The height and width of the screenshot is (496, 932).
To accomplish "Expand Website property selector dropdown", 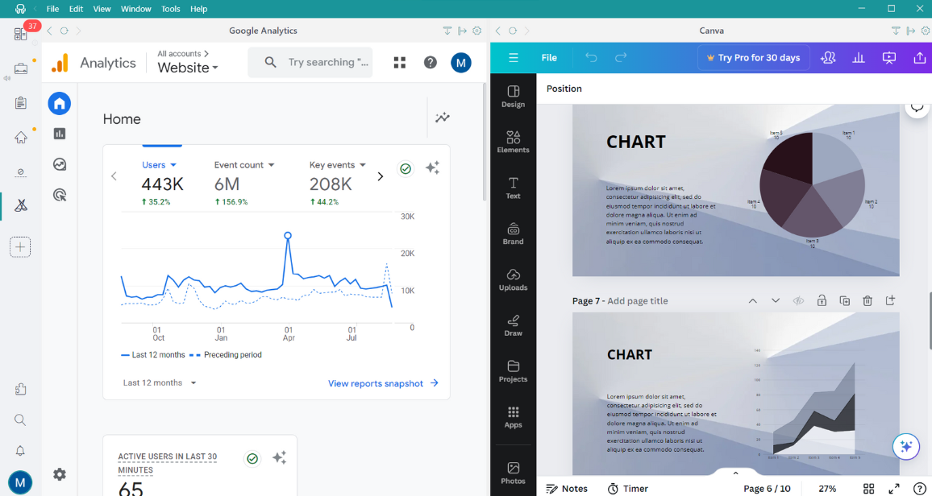I will (x=188, y=68).
